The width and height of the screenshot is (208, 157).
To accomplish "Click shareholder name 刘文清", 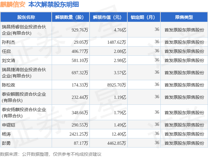I will [9, 60].
